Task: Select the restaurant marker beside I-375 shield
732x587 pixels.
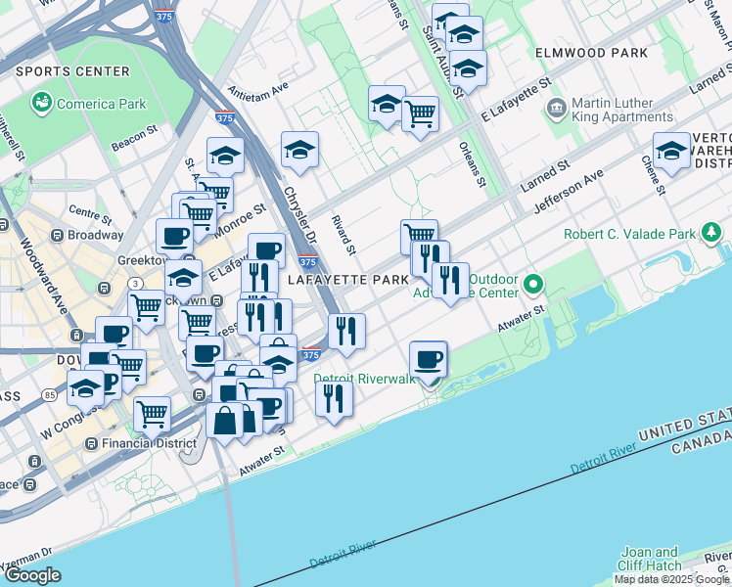Action: (346, 335)
